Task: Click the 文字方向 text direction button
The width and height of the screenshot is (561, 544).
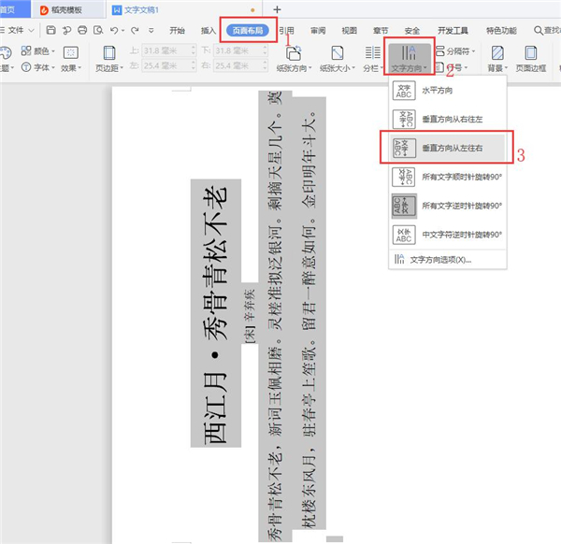Action: (x=410, y=56)
